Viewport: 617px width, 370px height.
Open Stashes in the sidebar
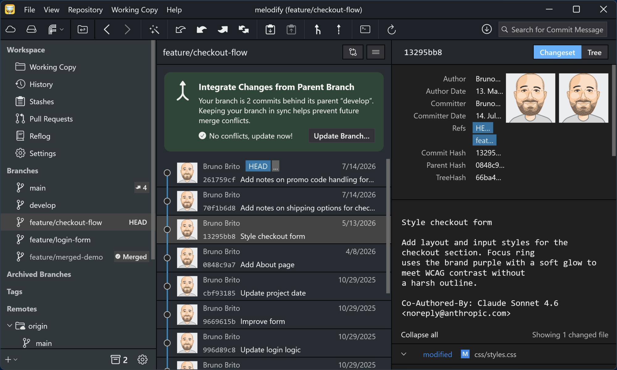click(77, 101)
